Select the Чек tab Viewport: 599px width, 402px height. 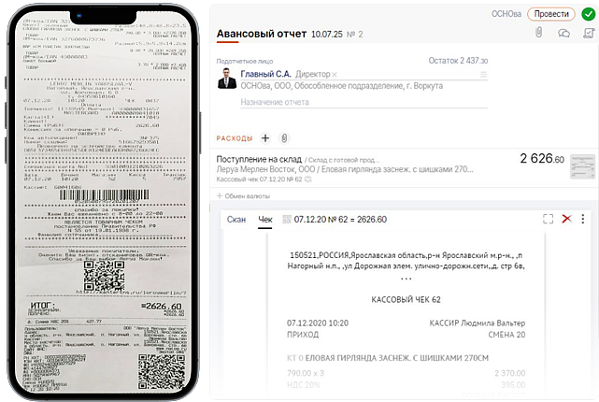pyautogui.click(x=265, y=220)
